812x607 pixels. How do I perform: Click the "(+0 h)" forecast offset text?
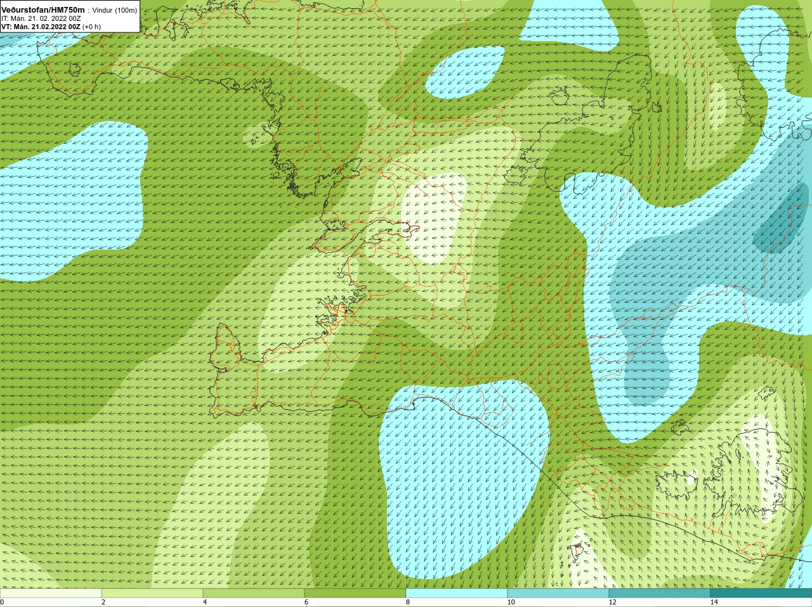91,27
